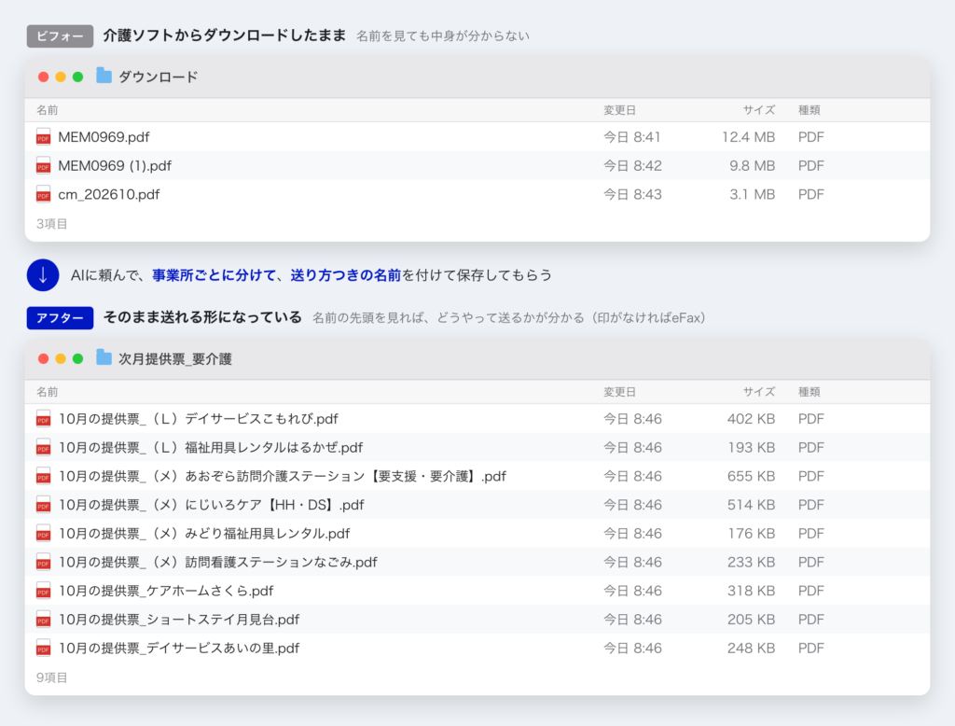955x726 pixels.
Task: Select 10月の提供票_（L）デイサービスこもれび.pdf
Action: [198, 419]
